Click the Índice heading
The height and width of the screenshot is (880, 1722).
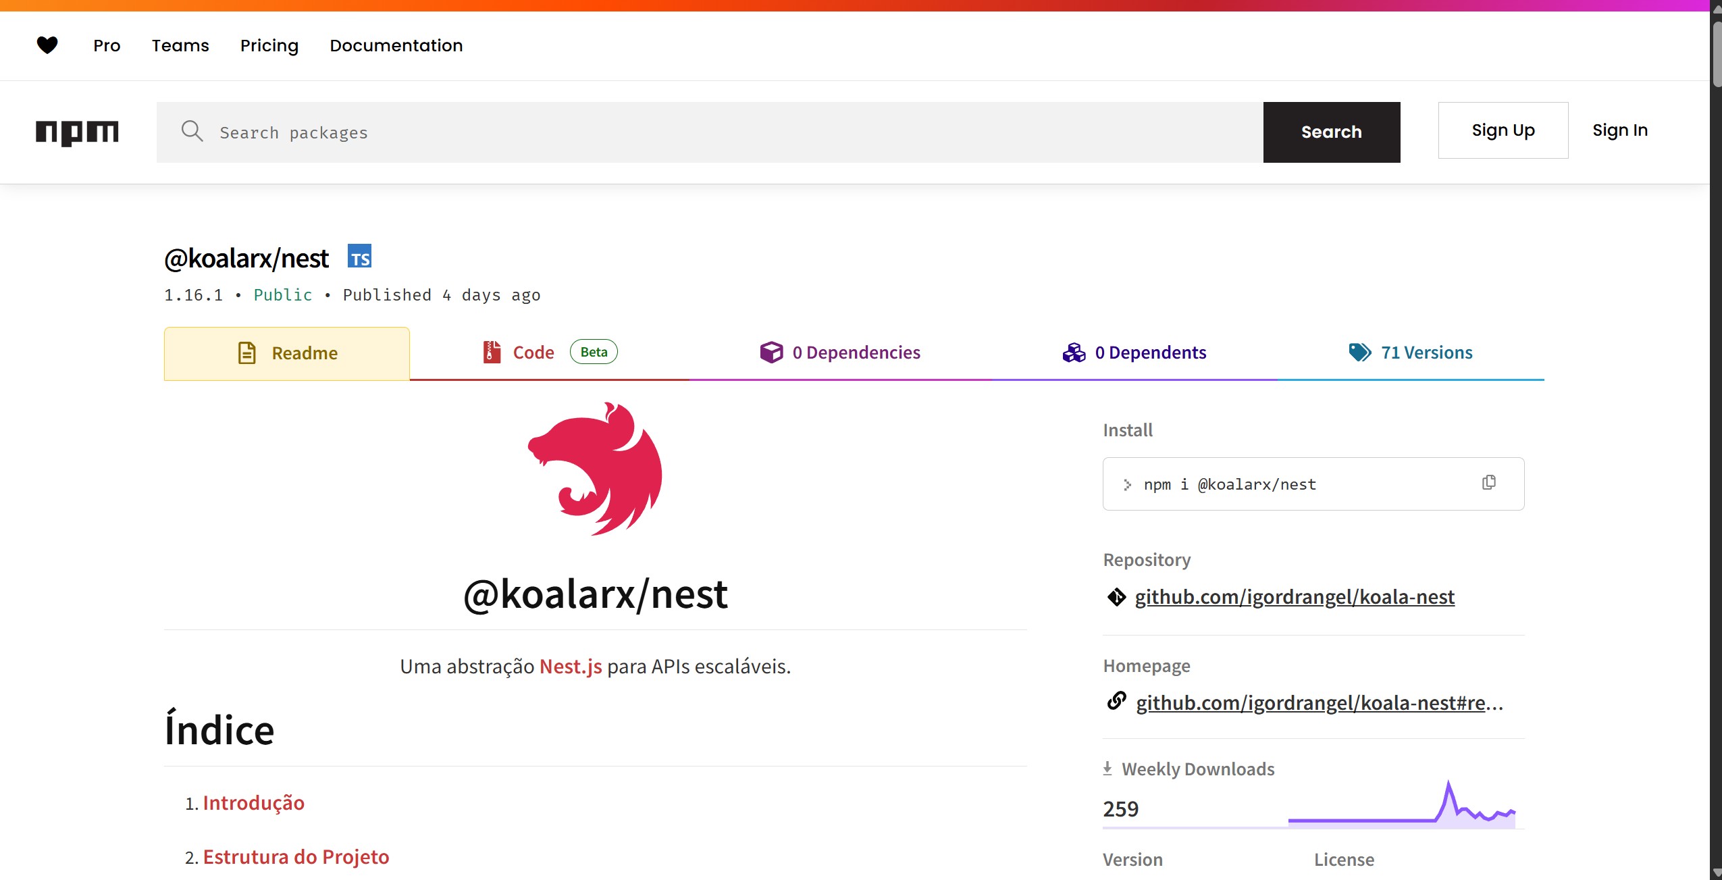(219, 729)
